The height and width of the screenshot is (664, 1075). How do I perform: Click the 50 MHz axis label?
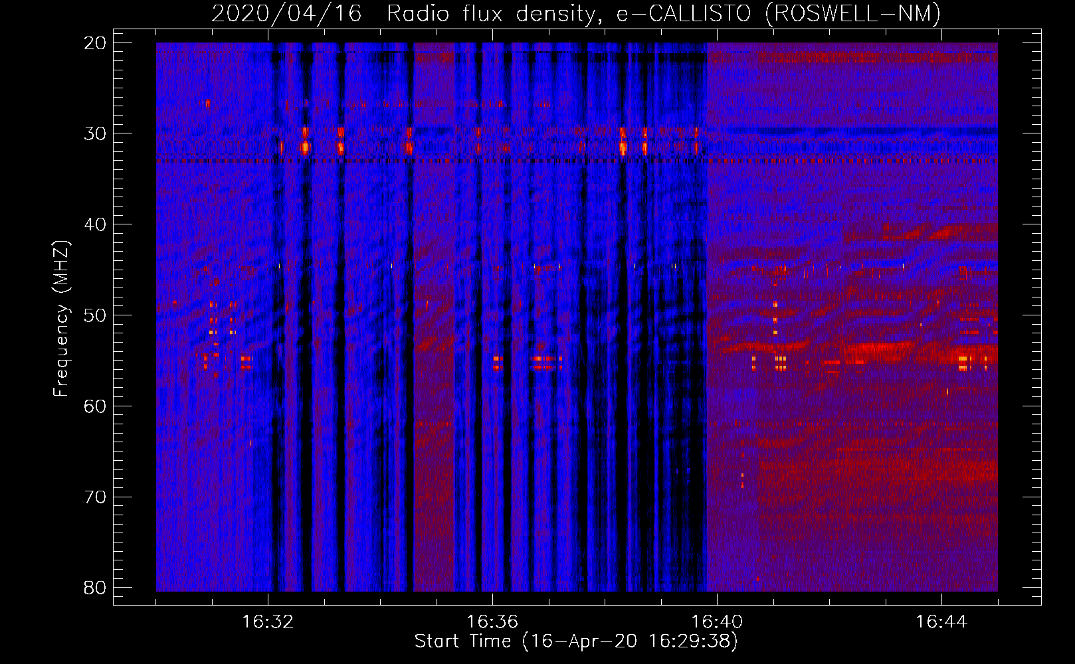pos(96,315)
